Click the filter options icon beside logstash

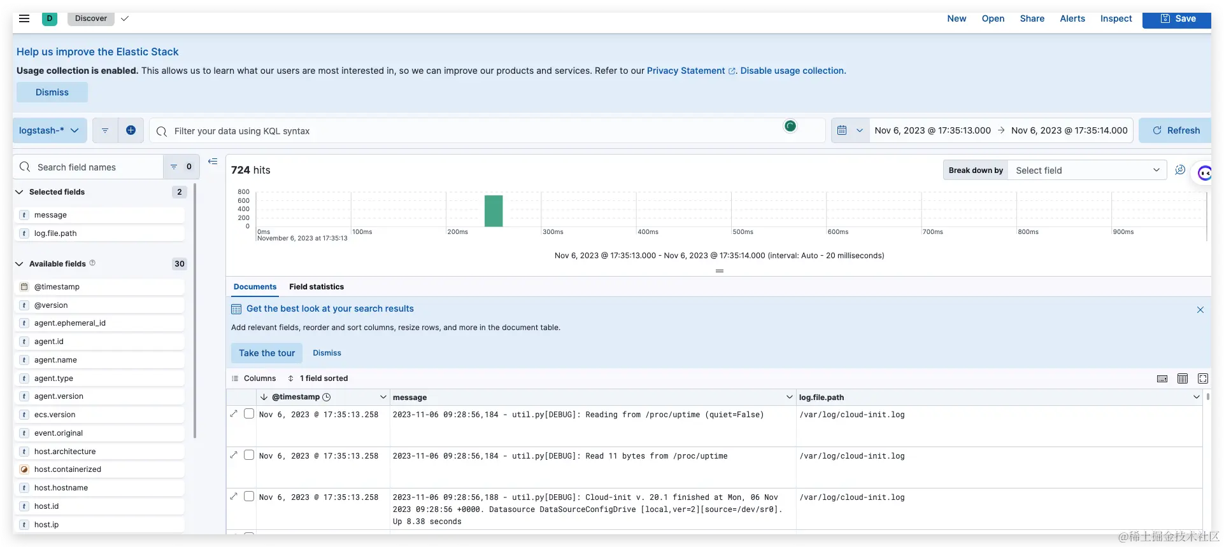[x=105, y=130]
